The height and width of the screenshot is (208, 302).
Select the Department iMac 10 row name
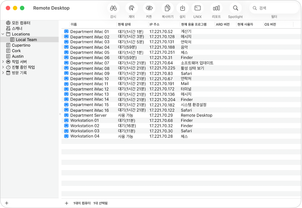90,78
